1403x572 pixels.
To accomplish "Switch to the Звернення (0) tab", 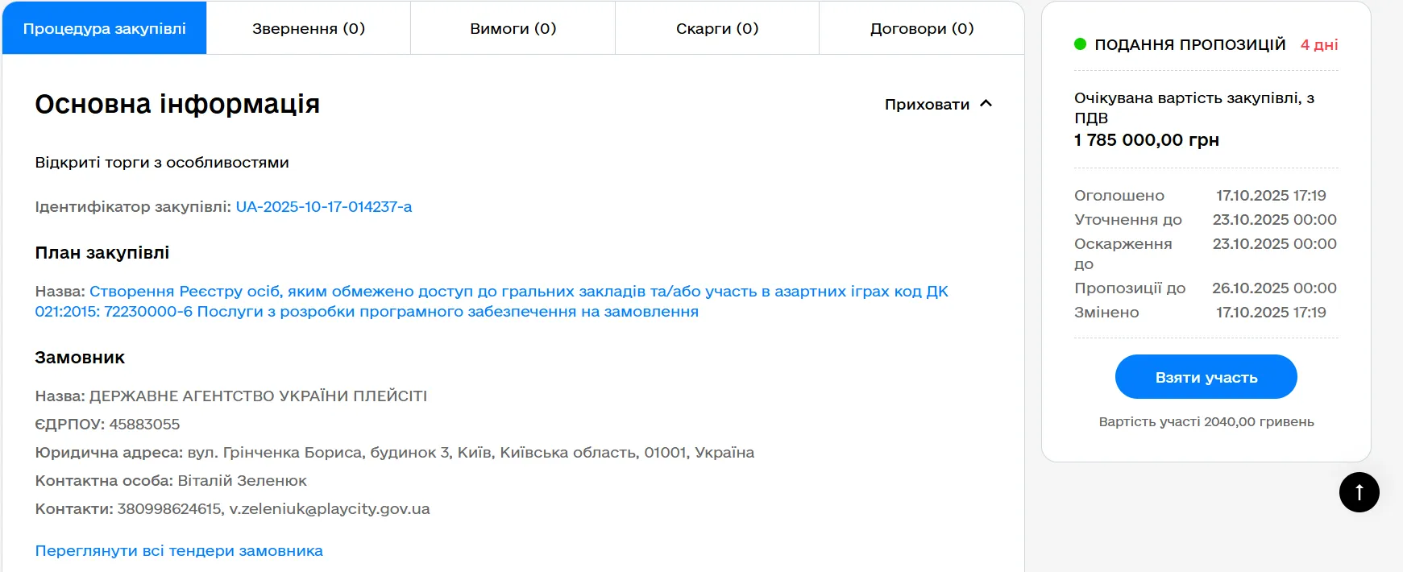I will coord(309,28).
